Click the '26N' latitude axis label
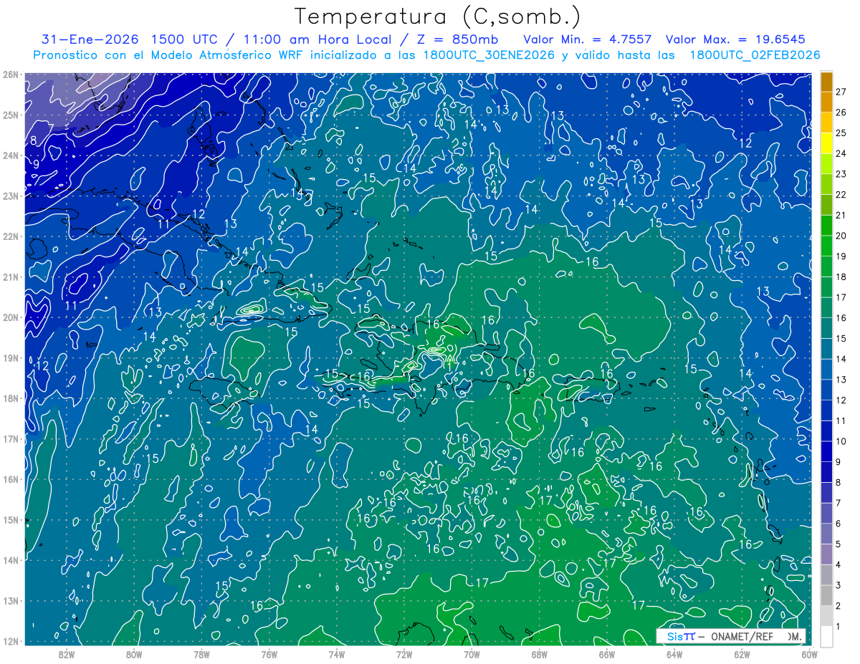 11,74
